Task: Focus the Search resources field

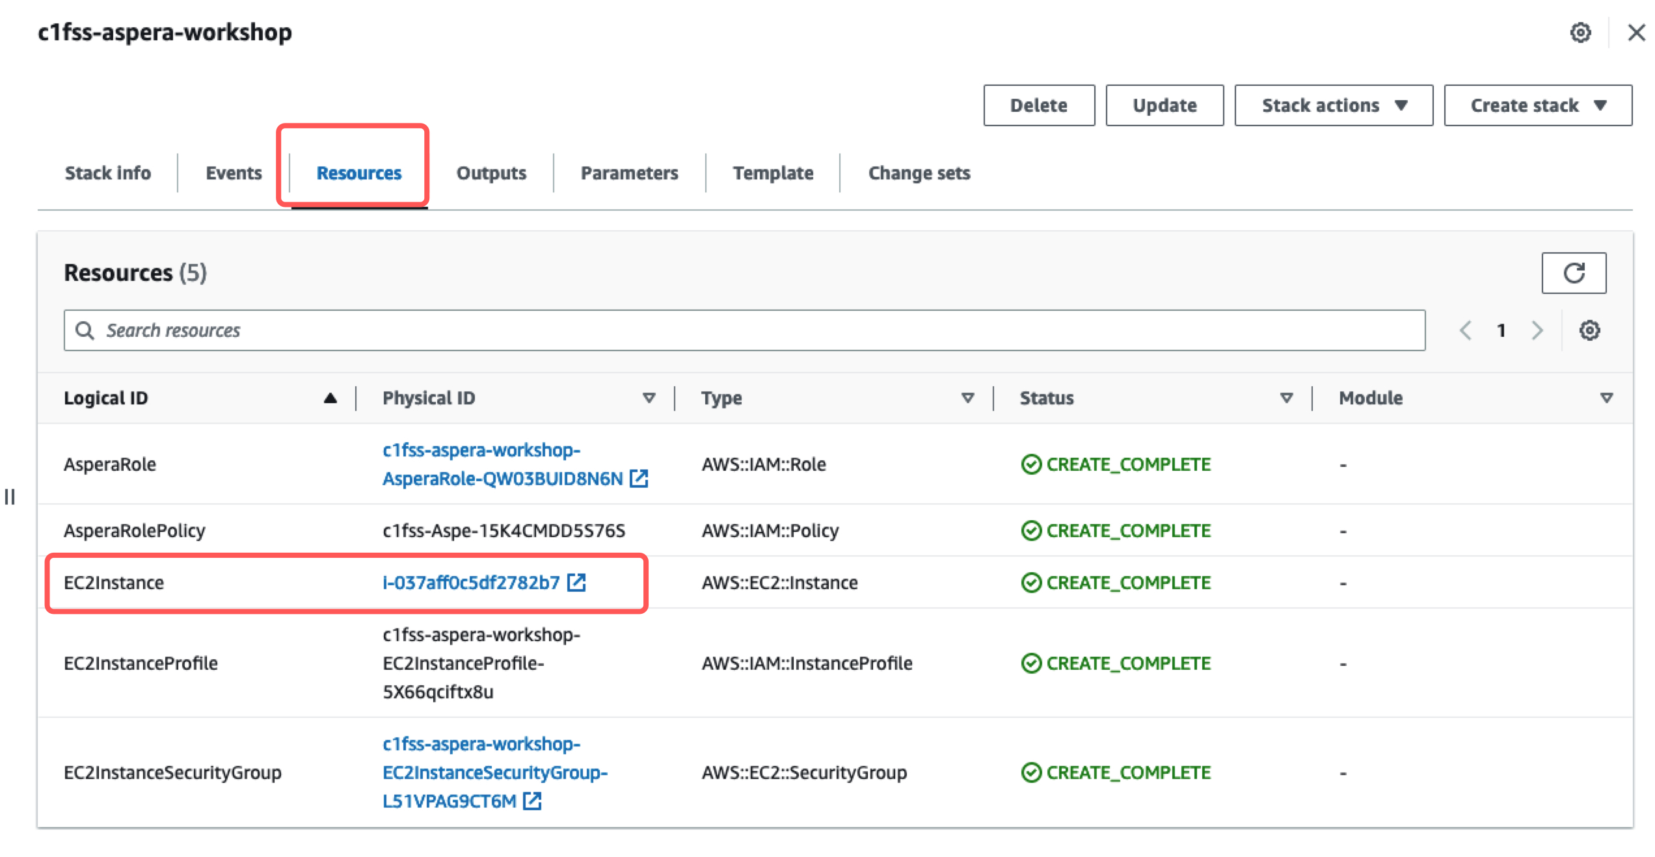Action: point(744,330)
